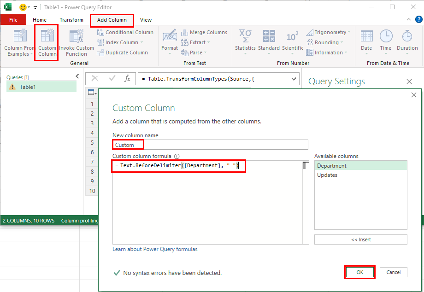Click '2 COLUMNS, 10 ROWS' status text

point(29,221)
